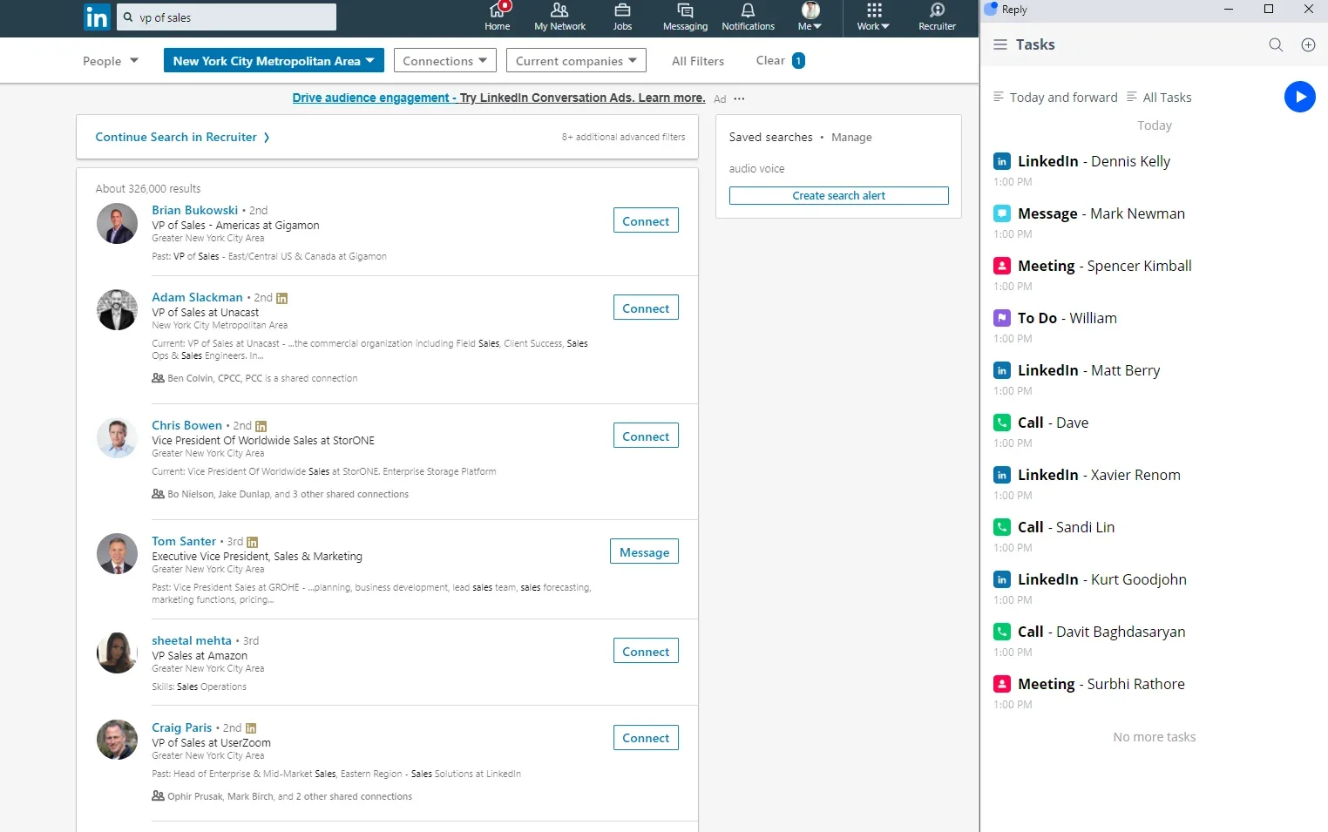
Task: Go to the Jobs section
Action: (622, 17)
